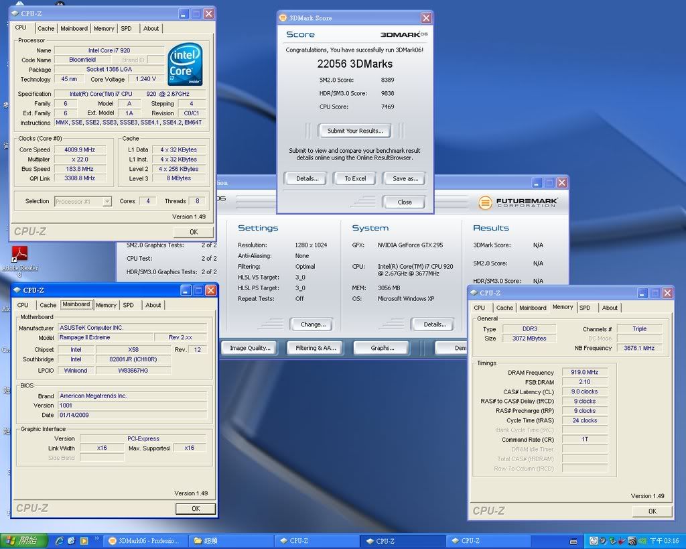Select the CPU tab in the CPU-Z memory timings window
Image resolution: width=686 pixels, height=549 pixels.
pyautogui.click(x=480, y=308)
